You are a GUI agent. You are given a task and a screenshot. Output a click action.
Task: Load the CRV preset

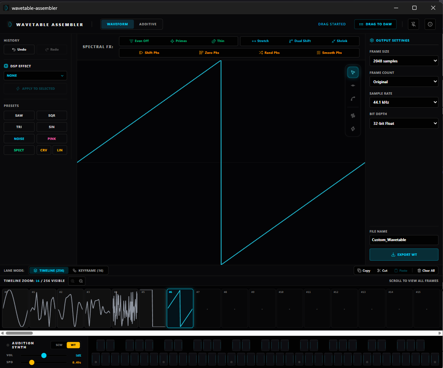pyautogui.click(x=44, y=151)
